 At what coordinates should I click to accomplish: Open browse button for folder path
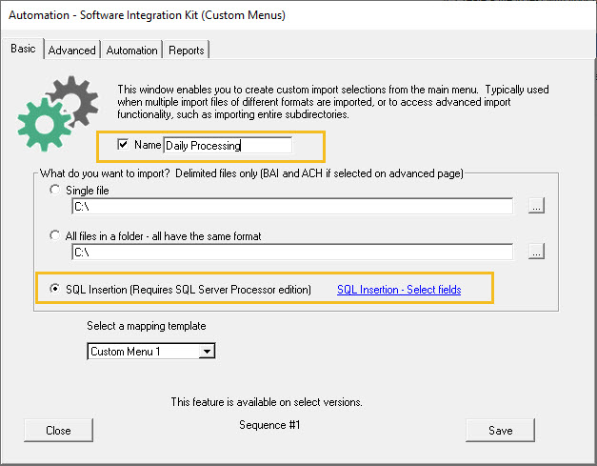click(x=536, y=252)
